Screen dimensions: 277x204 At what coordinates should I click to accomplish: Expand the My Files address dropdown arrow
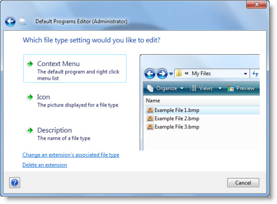pos(246,74)
